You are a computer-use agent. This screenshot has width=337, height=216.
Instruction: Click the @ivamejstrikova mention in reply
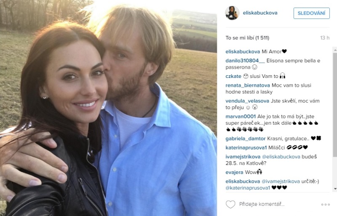281,181
